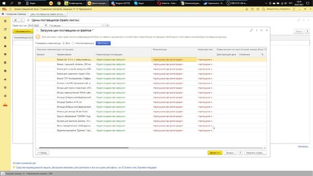The width and height of the screenshot is (313, 176).
Task: Go forward with the right arrow button
Action: click(x=22, y=20)
